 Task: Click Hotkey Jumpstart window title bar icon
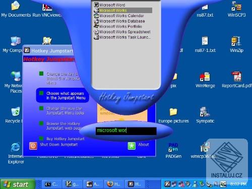[x=27, y=50]
